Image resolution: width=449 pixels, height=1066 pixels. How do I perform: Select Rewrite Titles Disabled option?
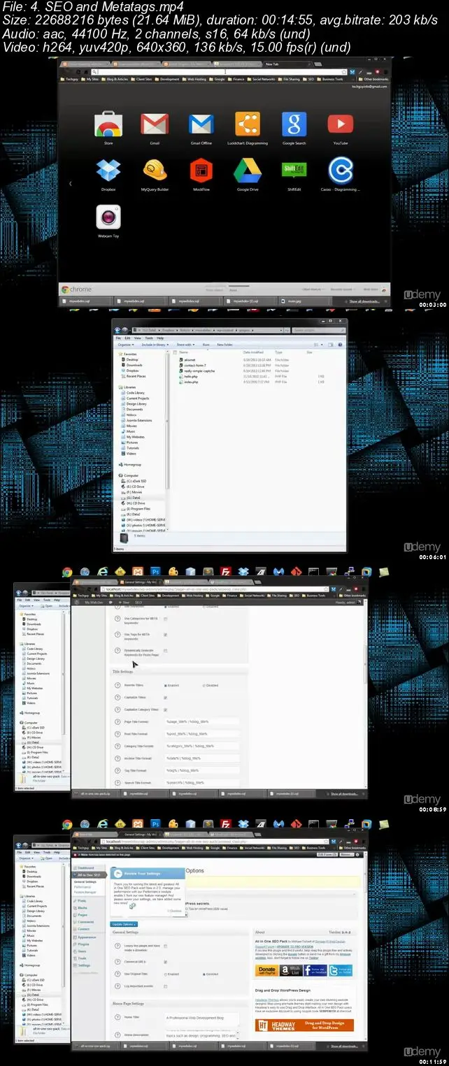coord(211,685)
